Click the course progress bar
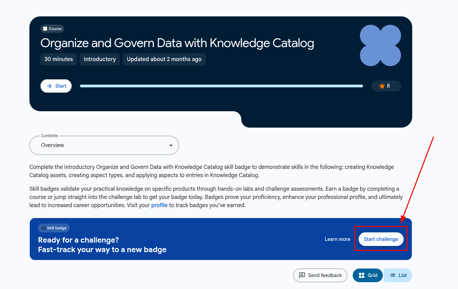The image size is (458, 289). (221, 86)
